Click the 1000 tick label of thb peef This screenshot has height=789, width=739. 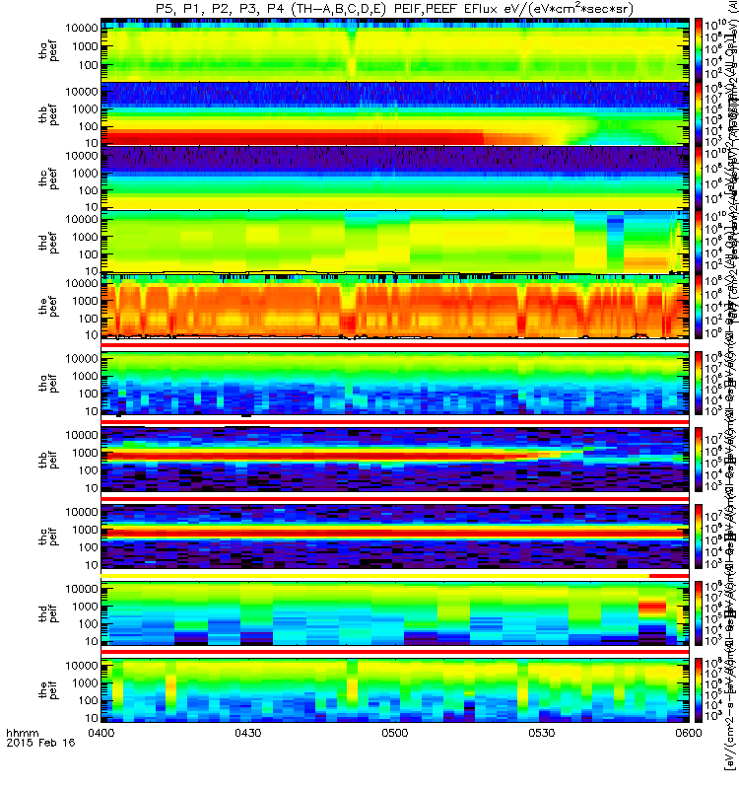coord(85,109)
